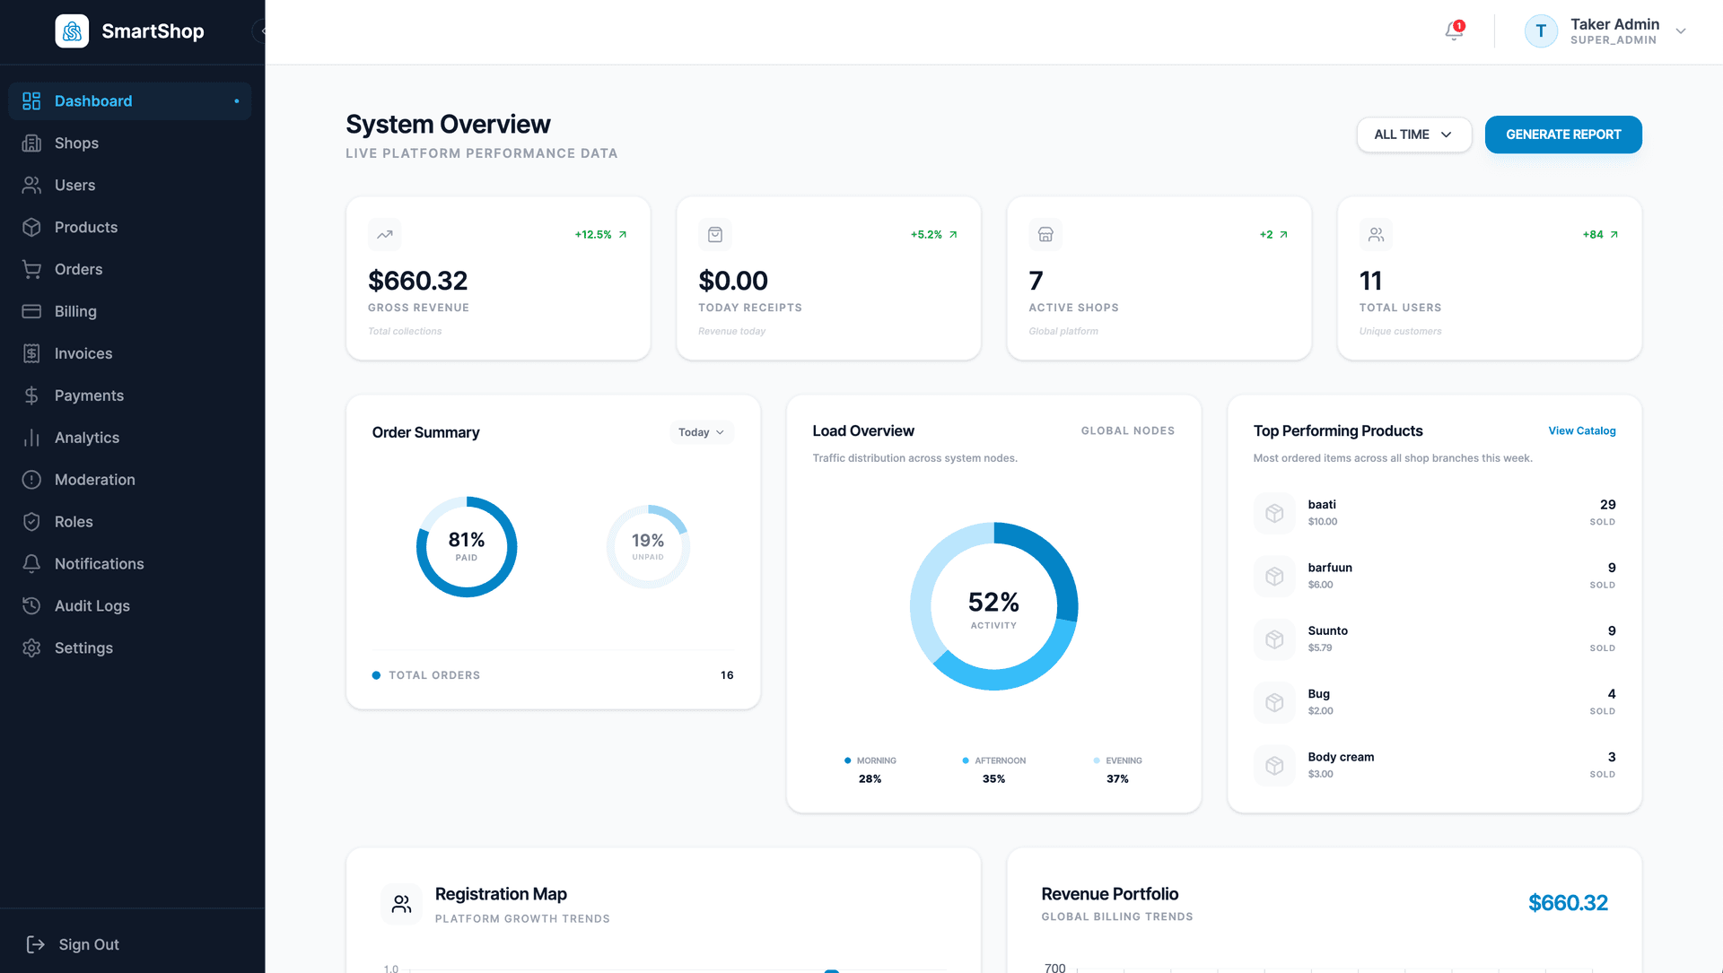Click the Suunto $5.79 price
This screenshot has height=973, width=1723.
point(1320,647)
